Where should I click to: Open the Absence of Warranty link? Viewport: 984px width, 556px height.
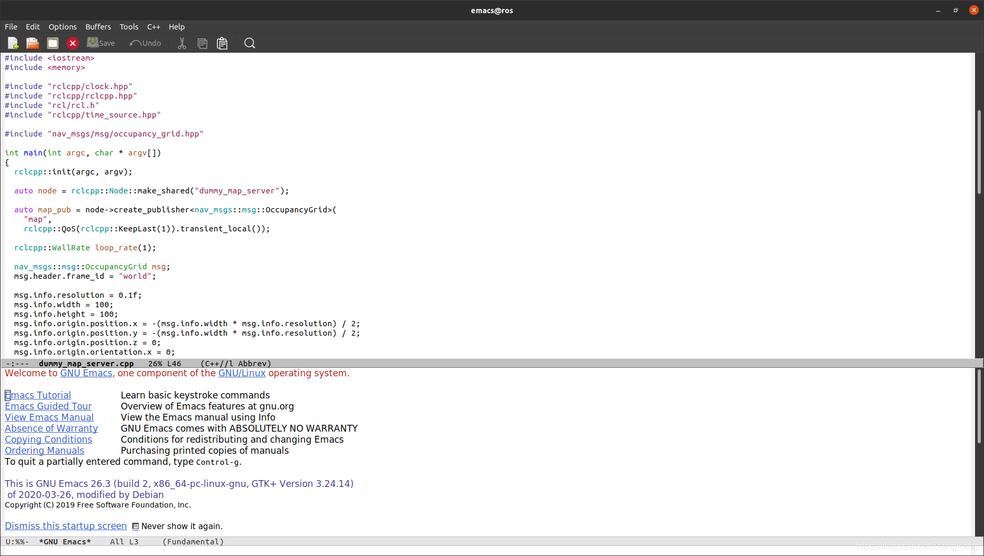pyautogui.click(x=51, y=428)
